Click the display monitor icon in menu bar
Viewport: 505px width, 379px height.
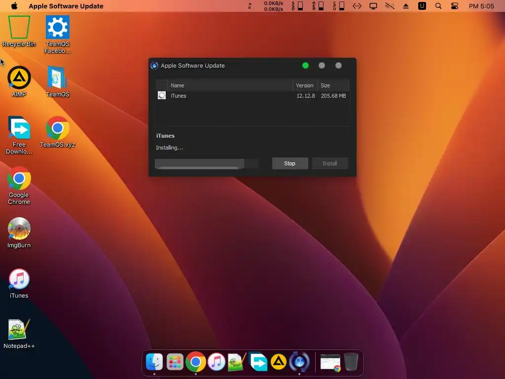tap(373, 6)
